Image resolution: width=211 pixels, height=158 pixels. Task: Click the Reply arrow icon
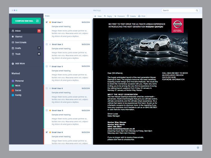point(105,16)
